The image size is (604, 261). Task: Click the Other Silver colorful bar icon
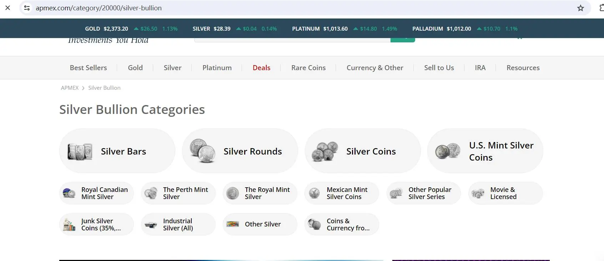pos(233,224)
